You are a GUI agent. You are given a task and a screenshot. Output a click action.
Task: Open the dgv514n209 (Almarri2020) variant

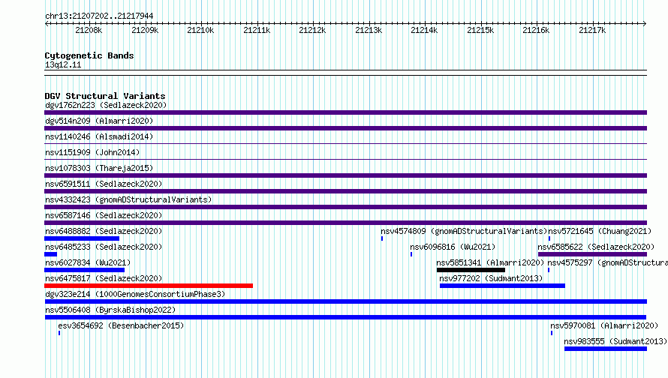pos(99,121)
